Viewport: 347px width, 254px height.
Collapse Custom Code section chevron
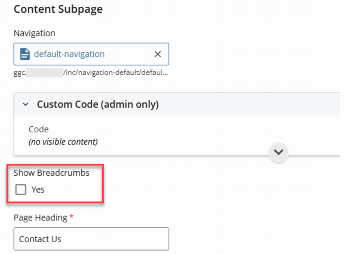[25, 104]
